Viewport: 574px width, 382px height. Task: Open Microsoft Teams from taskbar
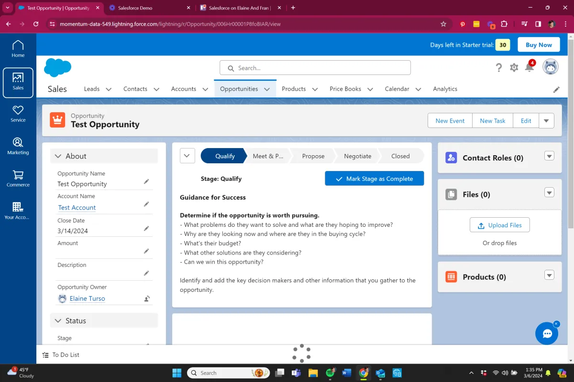[296, 373]
